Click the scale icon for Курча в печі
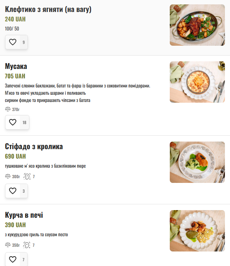 (x=8, y=245)
